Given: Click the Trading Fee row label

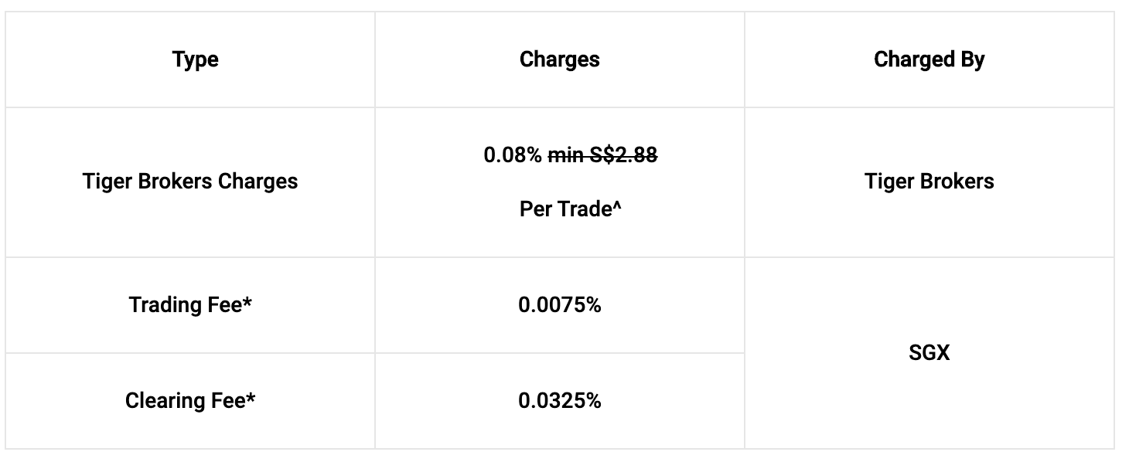Looking at the screenshot, I should [185, 305].
